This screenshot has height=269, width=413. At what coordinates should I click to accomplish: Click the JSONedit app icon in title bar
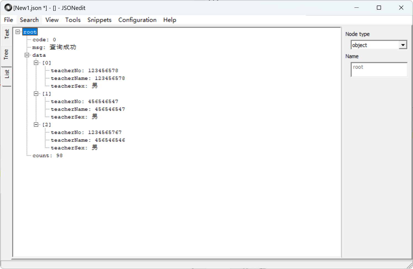pyautogui.click(x=8, y=8)
